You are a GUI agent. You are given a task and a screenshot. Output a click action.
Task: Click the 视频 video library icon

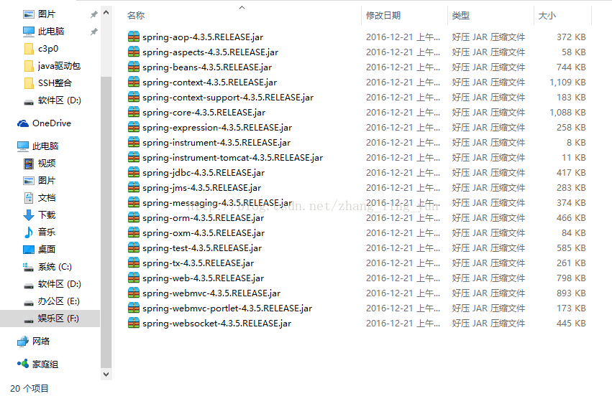(x=29, y=164)
